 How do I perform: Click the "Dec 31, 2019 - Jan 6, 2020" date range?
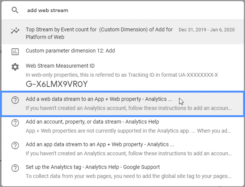(206, 30)
